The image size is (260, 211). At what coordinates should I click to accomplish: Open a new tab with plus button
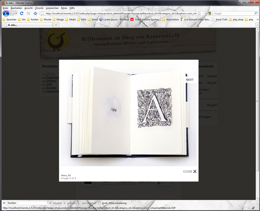[56, 25]
